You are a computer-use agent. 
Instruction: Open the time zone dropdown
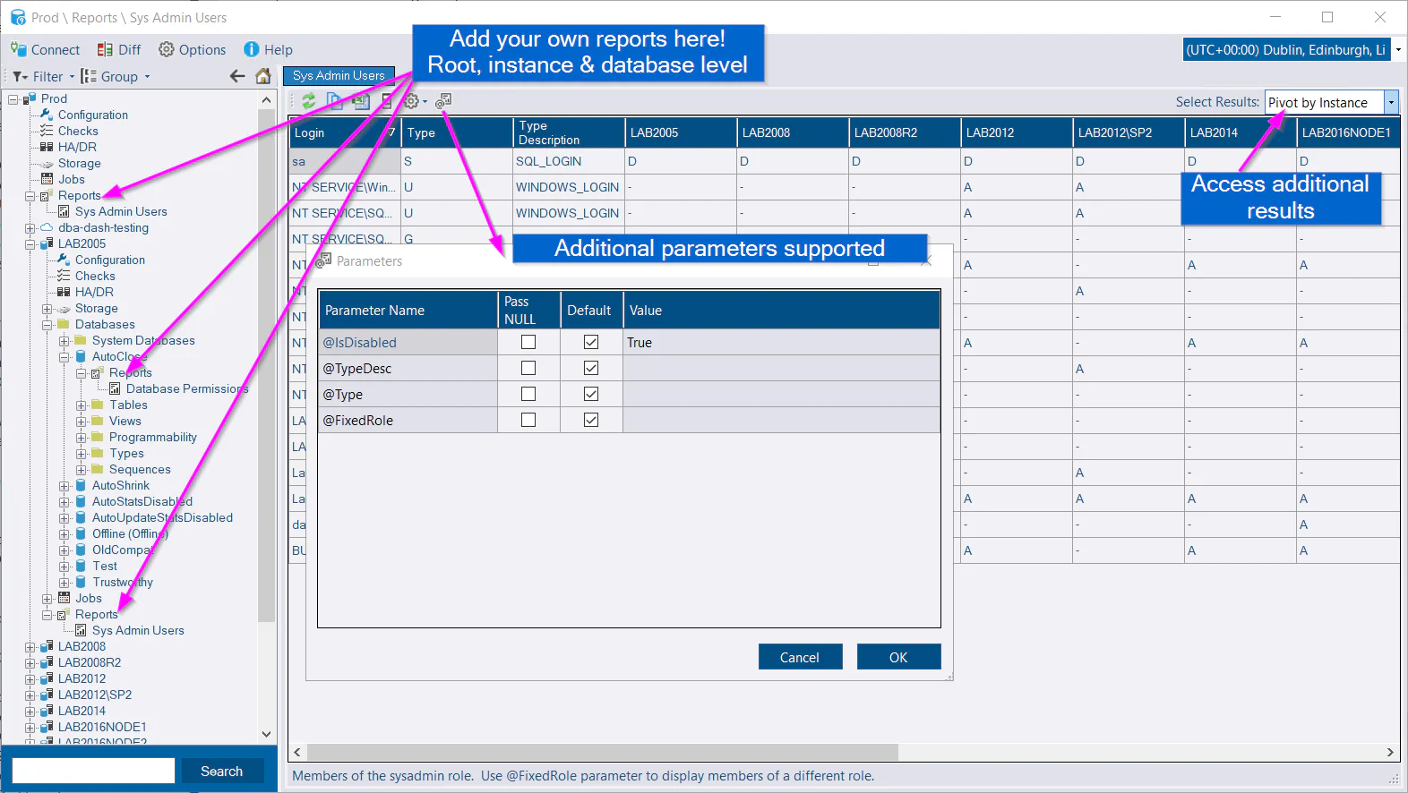(x=1292, y=50)
